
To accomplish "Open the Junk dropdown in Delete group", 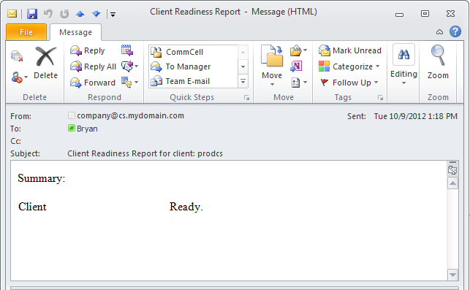I will (x=19, y=77).
